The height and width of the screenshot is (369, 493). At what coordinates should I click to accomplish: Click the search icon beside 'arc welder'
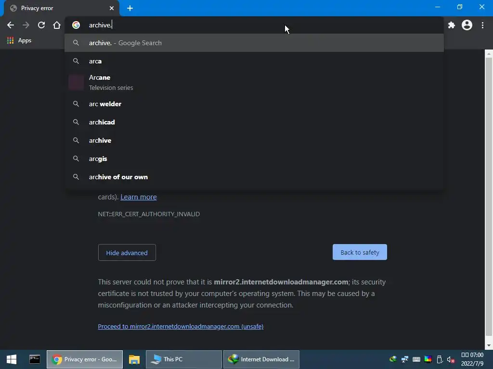pos(76,104)
